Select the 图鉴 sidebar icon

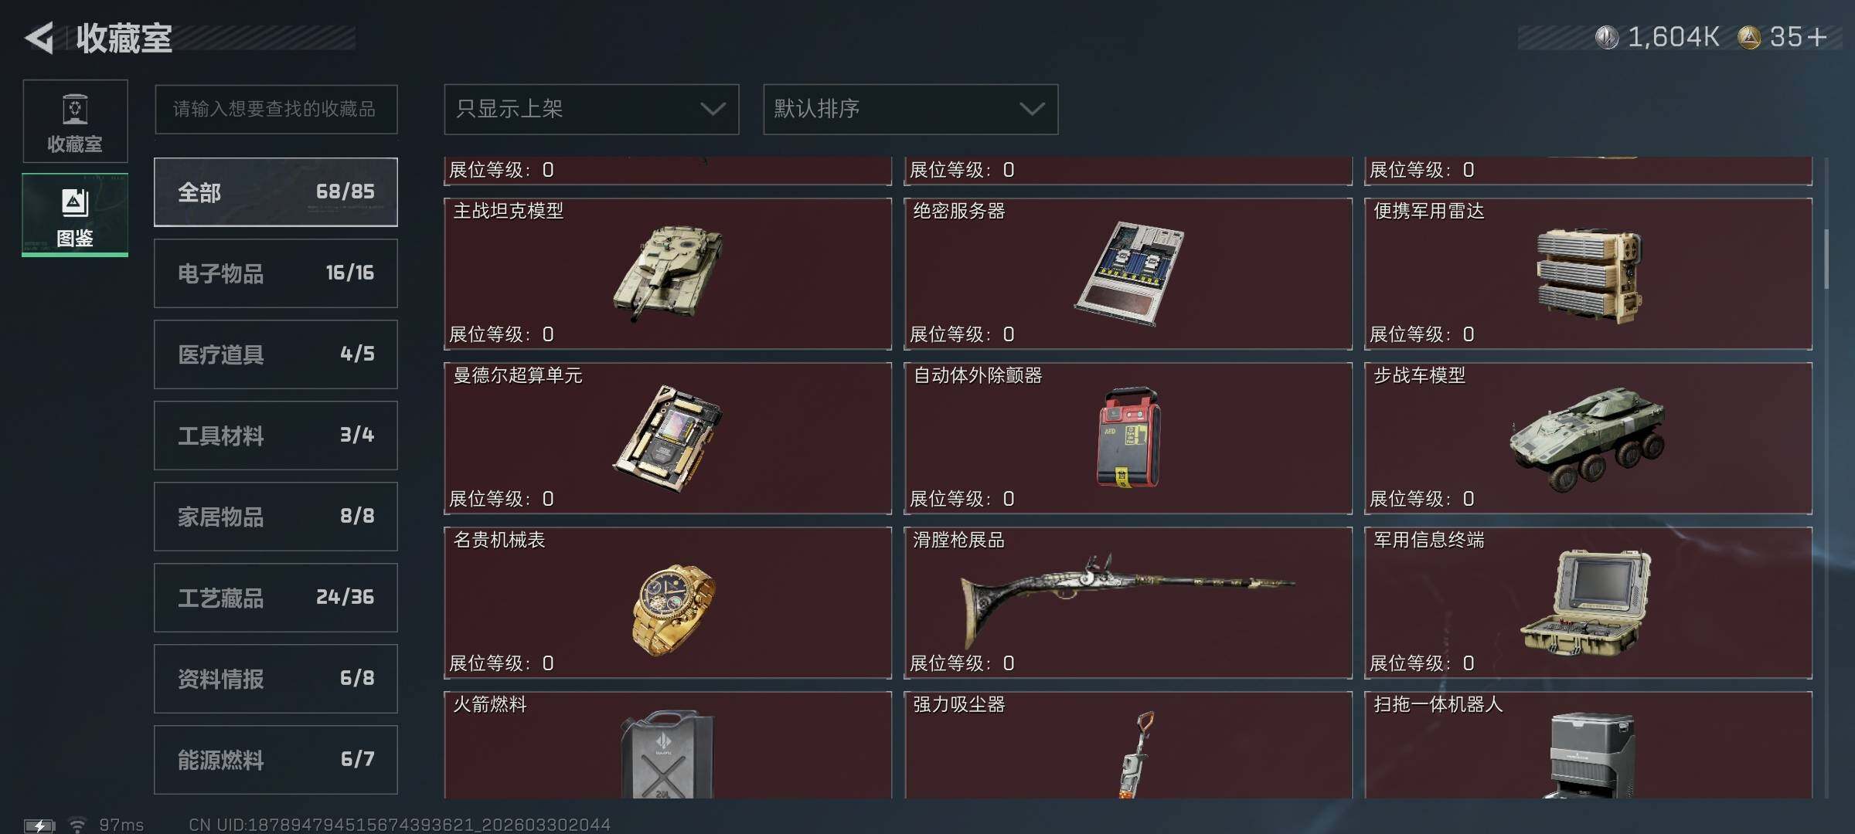click(75, 215)
